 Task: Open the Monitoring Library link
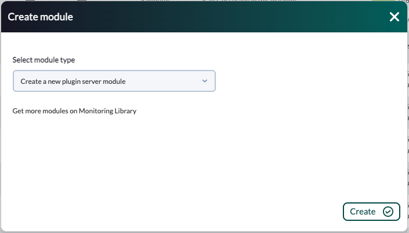74,111
